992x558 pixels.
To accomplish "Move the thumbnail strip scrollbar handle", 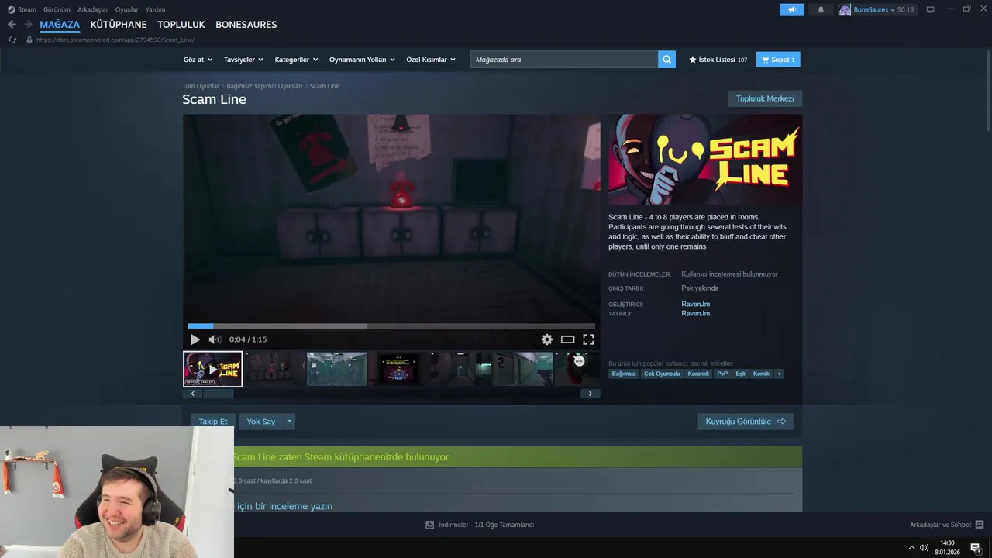I will 219,394.
